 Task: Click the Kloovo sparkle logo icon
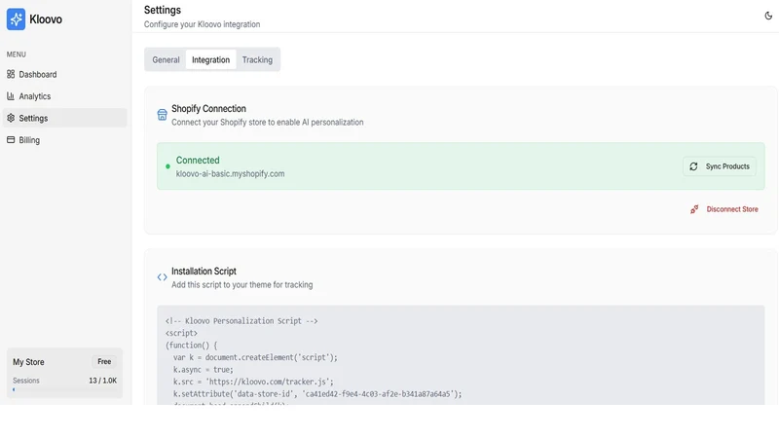tap(16, 19)
